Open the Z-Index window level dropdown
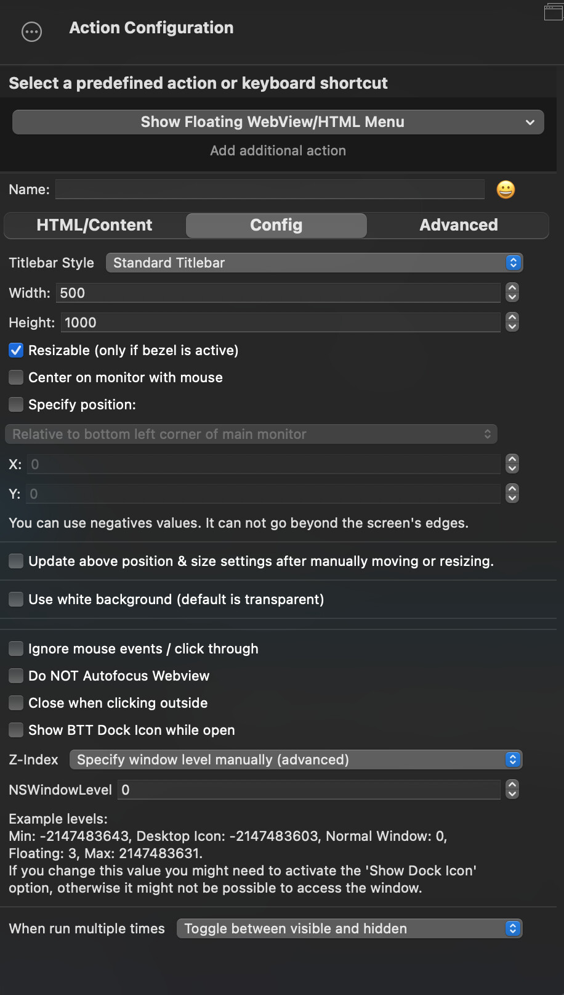The width and height of the screenshot is (564, 995). [x=296, y=760]
